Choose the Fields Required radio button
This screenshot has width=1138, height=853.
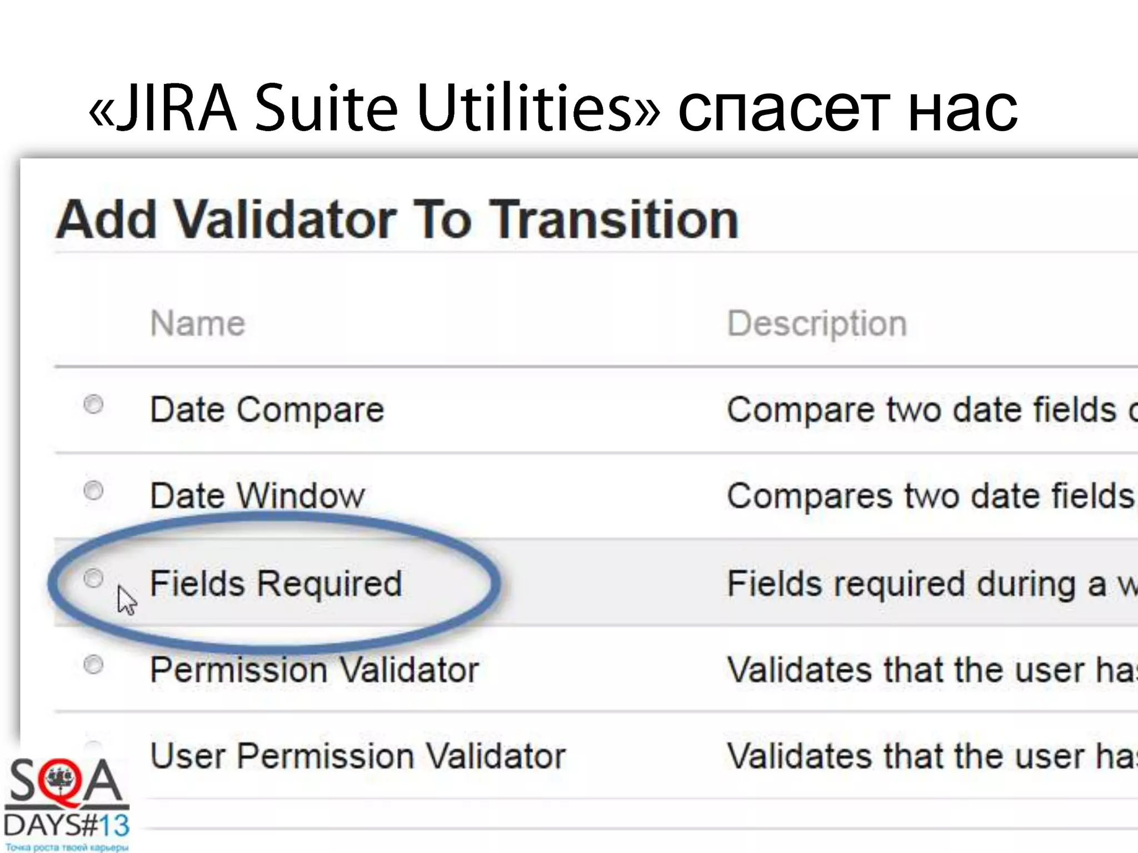coord(93,578)
